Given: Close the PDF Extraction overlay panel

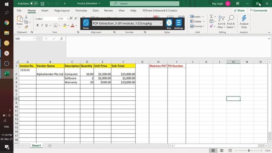Looking at the screenshot, I should tap(86, 24).
